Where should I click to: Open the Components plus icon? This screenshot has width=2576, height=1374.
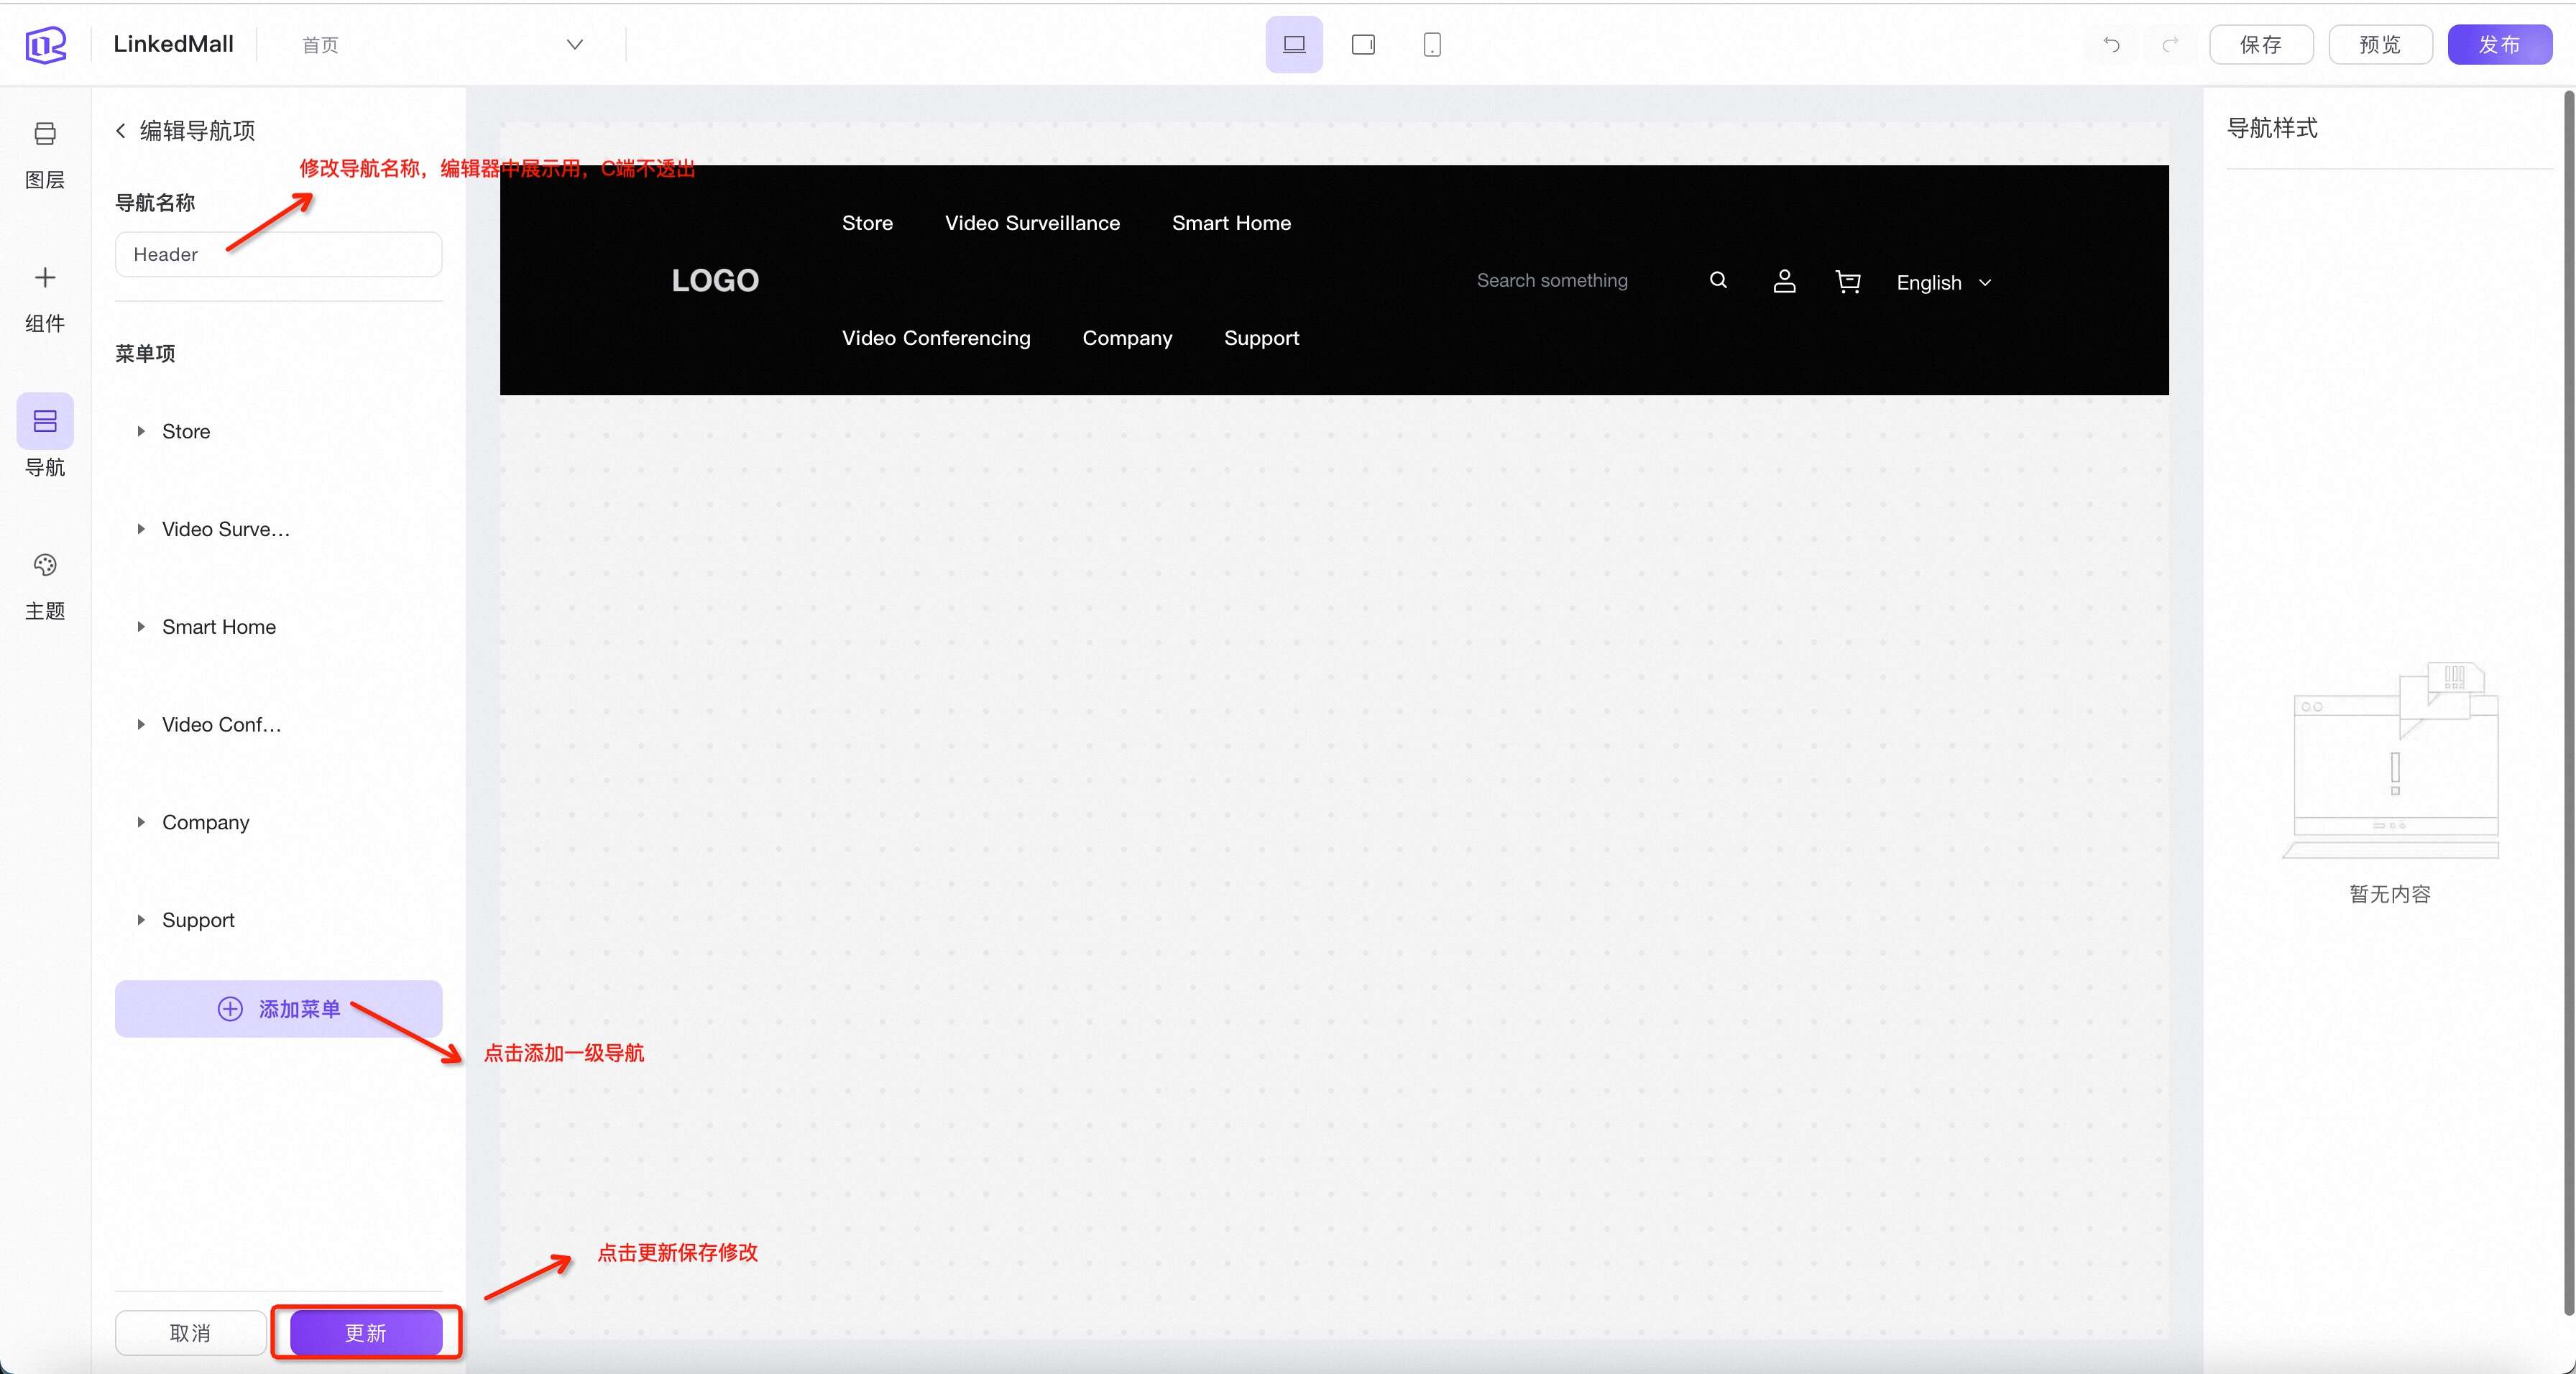pos(44,277)
